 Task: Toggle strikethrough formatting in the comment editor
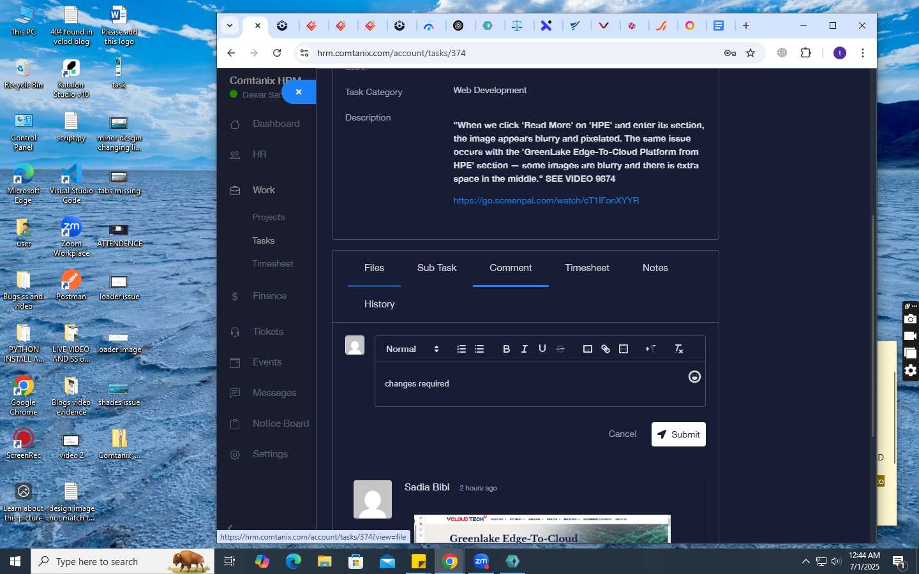click(x=560, y=349)
